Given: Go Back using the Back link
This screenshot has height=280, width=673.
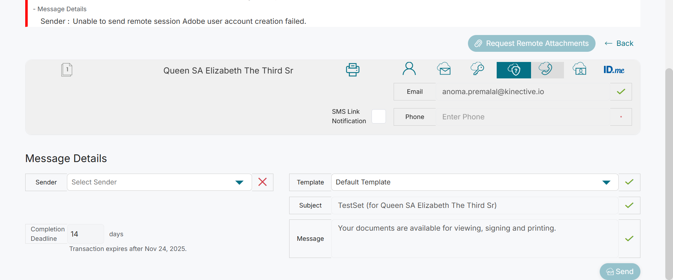Looking at the screenshot, I should [619, 43].
